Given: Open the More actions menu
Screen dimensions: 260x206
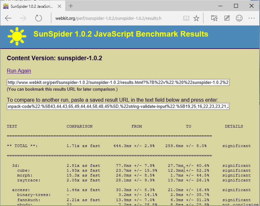Looking at the screenshot, I should click(x=252, y=18).
